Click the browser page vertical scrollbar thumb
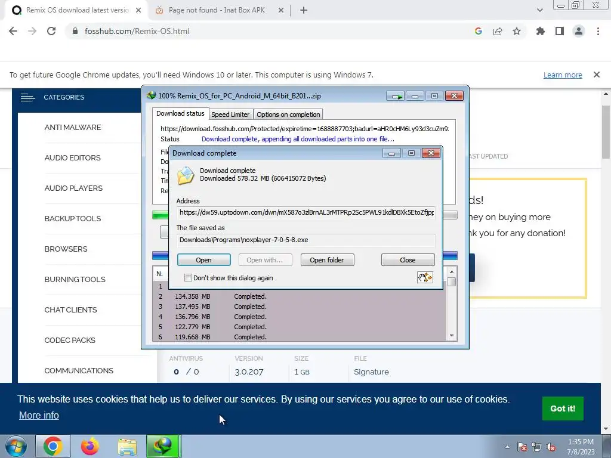 [606, 132]
